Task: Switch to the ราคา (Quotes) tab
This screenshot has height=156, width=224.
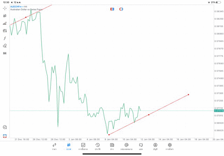Action: click(x=54, y=147)
